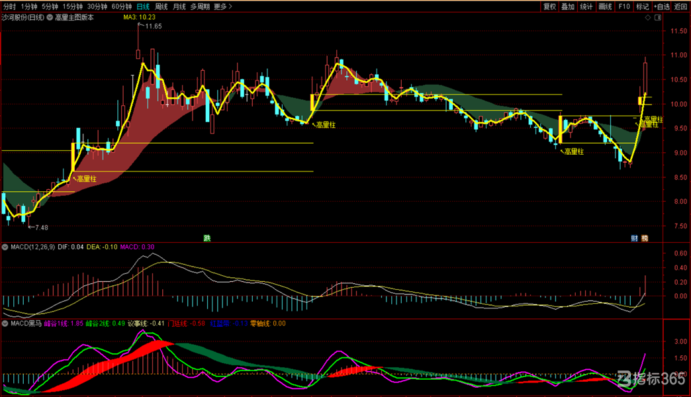
Task: Click the blue 财 marker icon
Action: click(635, 238)
